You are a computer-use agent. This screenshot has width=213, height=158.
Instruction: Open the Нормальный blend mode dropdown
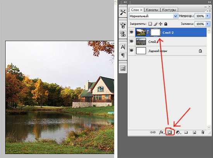[x=153, y=16]
